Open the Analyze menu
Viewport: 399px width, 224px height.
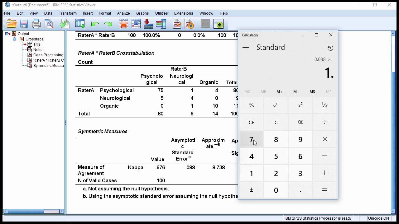click(x=123, y=13)
